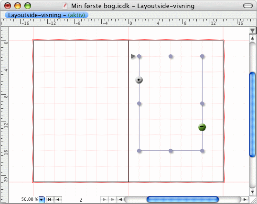Image resolution: width=257 pixels, height=204 pixels.
Task: Go to the first page button
Action: click(50, 199)
